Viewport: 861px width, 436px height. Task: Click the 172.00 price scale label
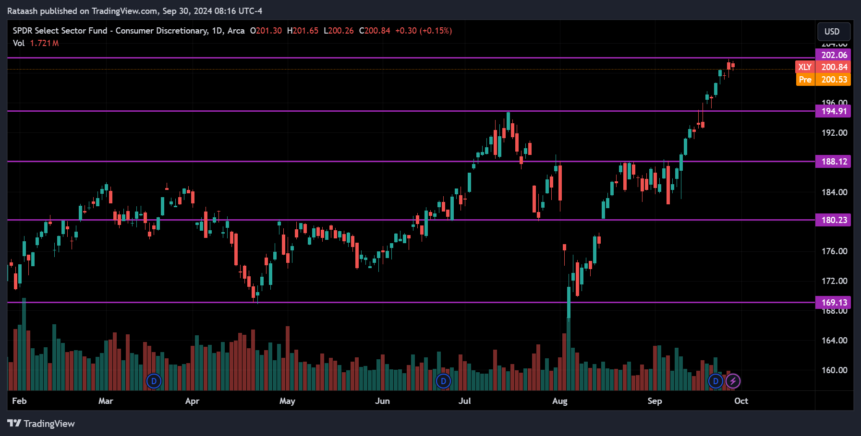[834, 281]
